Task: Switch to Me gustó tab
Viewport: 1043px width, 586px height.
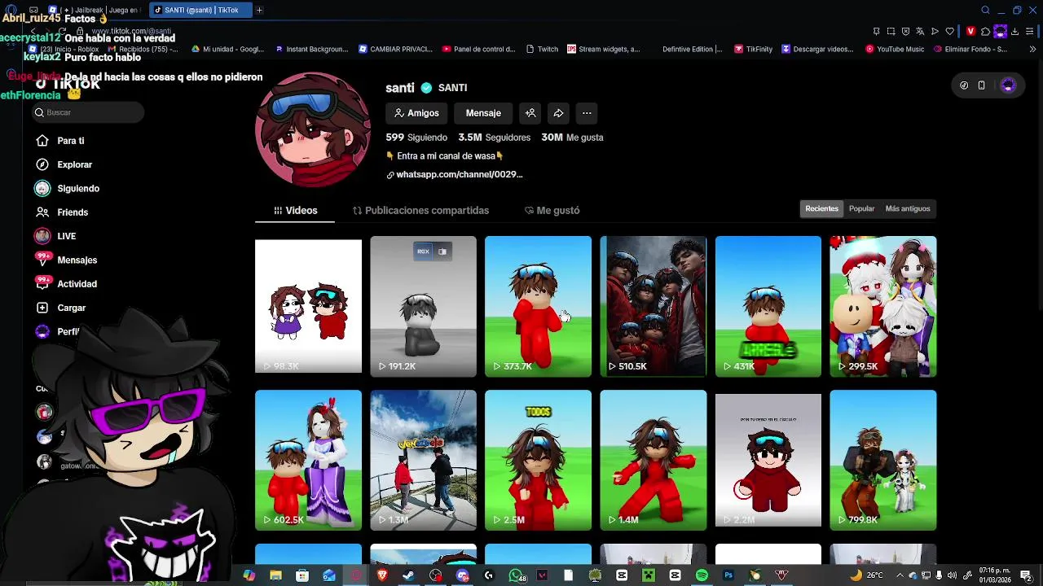Action: (x=552, y=210)
